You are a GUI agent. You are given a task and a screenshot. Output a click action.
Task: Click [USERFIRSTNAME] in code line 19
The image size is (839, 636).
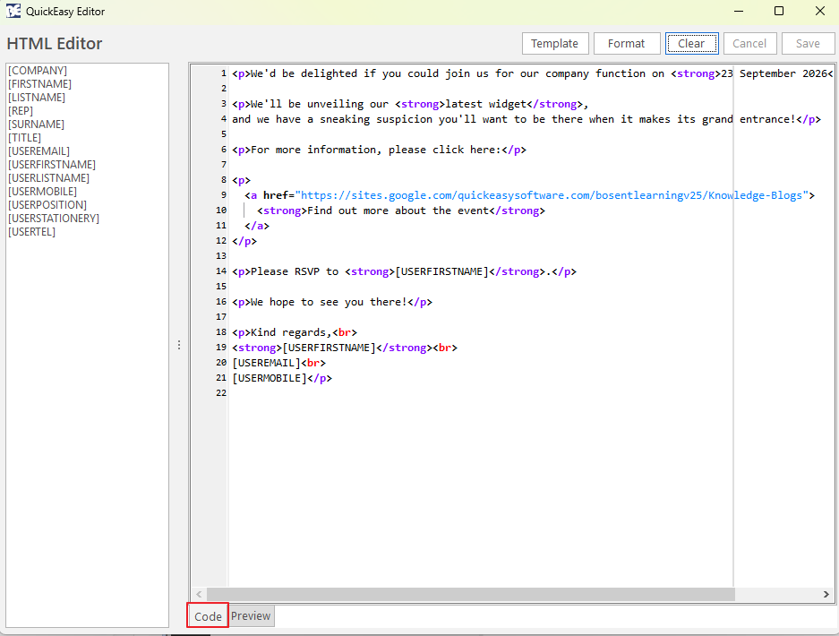(x=330, y=348)
